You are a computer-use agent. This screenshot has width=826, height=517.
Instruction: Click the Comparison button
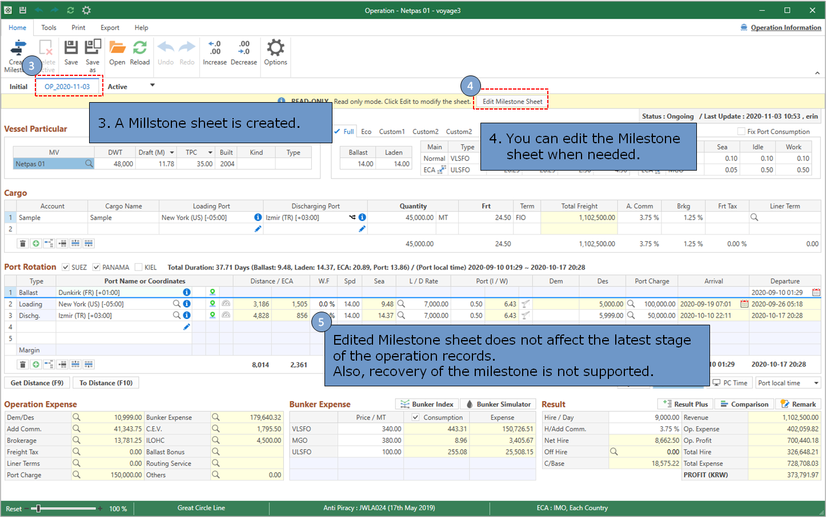coord(744,404)
